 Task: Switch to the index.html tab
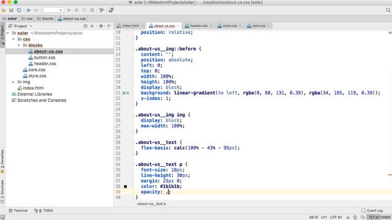(130, 26)
